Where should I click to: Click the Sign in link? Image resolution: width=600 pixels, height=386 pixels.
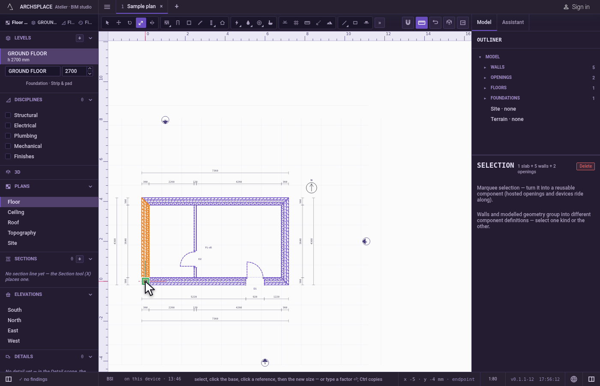pos(576,7)
